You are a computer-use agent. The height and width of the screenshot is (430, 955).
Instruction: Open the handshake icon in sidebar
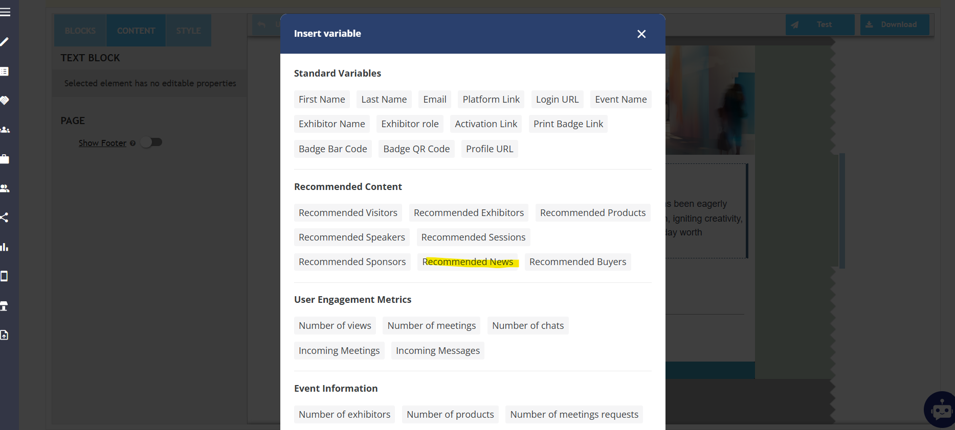click(x=5, y=101)
